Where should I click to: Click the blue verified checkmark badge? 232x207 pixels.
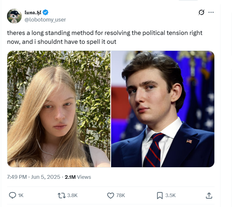click(x=46, y=12)
